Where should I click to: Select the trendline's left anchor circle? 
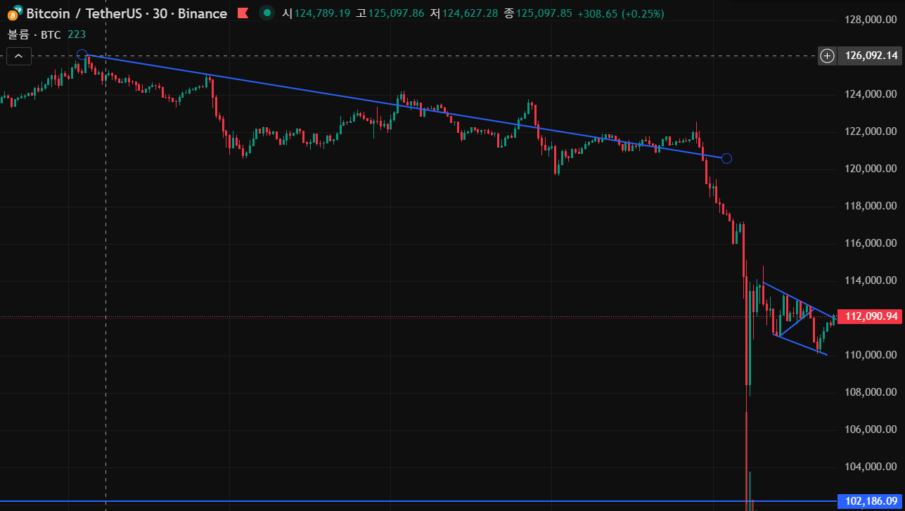click(x=82, y=55)
